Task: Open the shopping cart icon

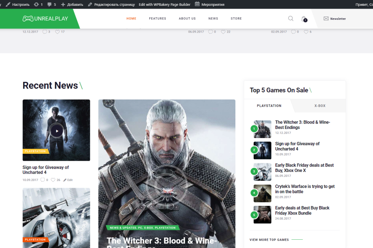Action: pos(304,19)
